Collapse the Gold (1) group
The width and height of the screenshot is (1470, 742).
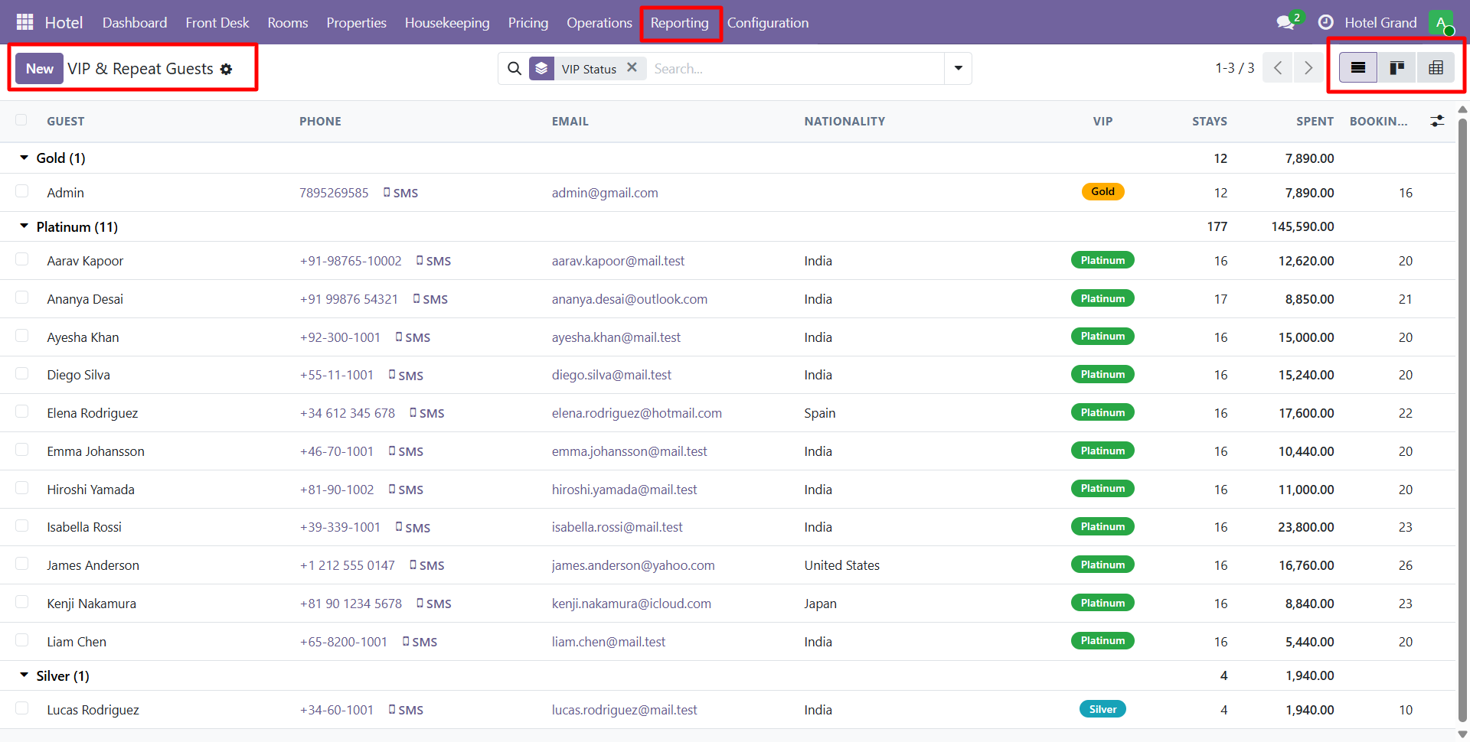(24, 158)
